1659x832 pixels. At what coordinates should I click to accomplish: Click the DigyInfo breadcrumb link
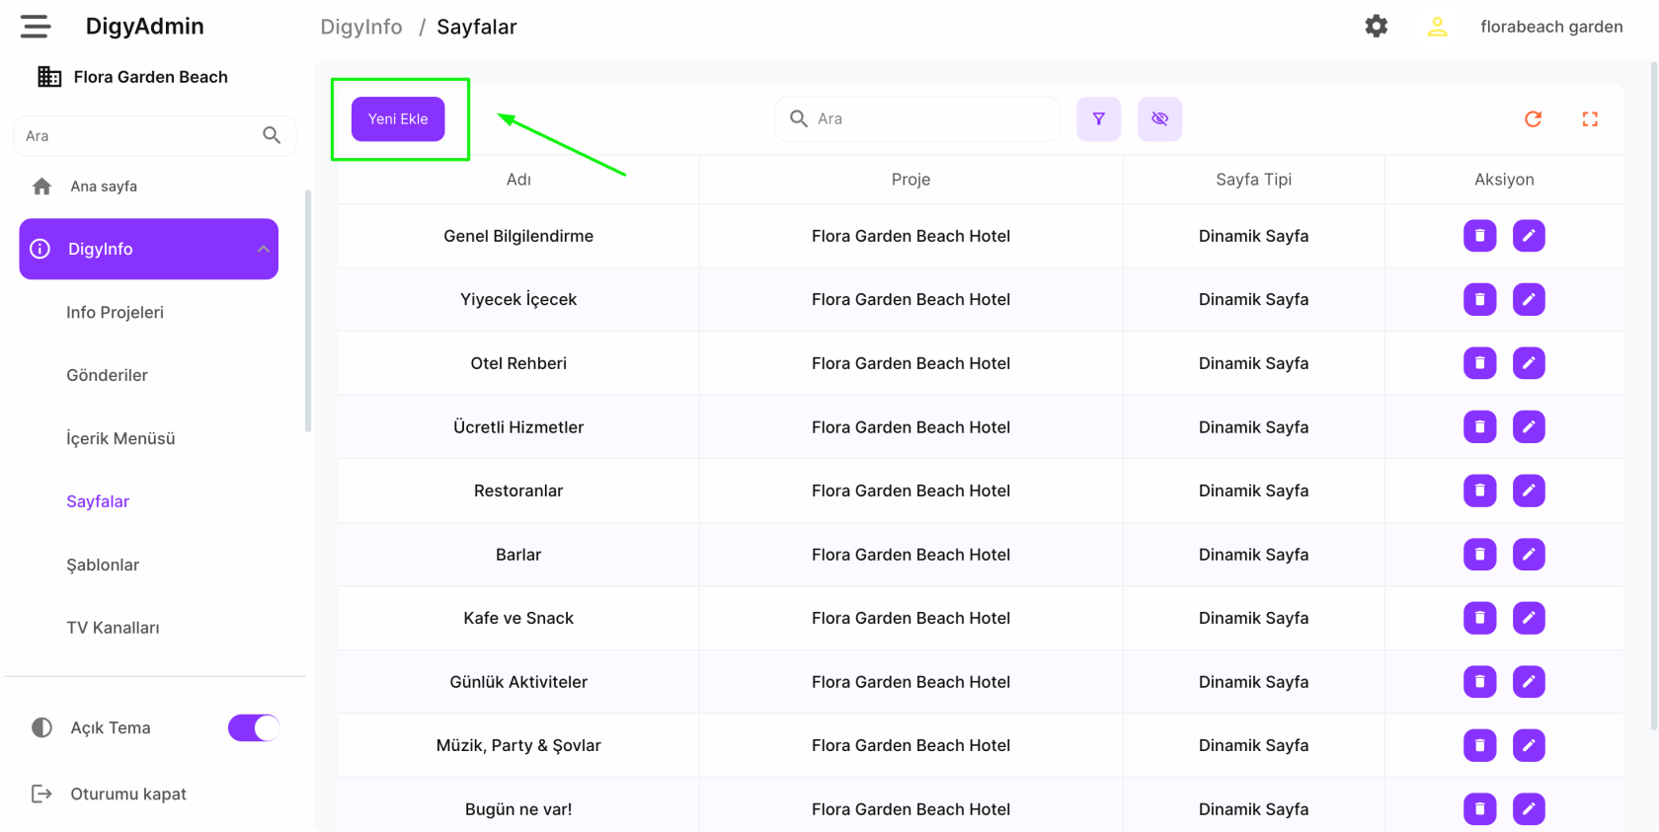tap(361, 27)
